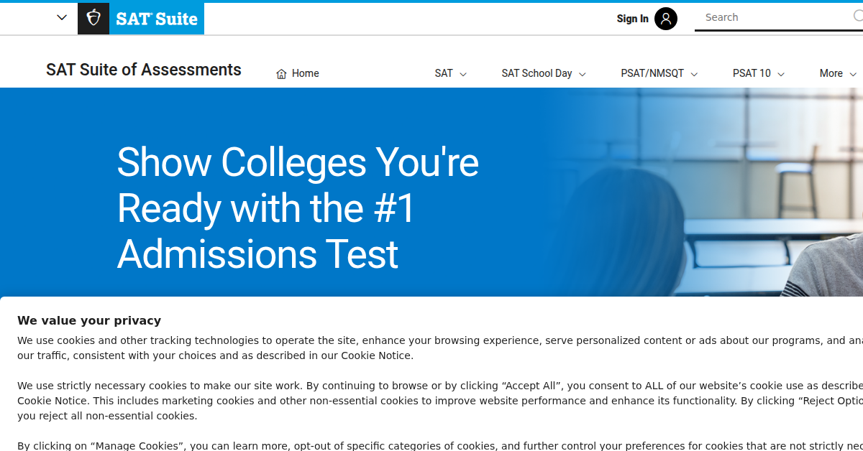Click the Home house icon

(281, 74)
